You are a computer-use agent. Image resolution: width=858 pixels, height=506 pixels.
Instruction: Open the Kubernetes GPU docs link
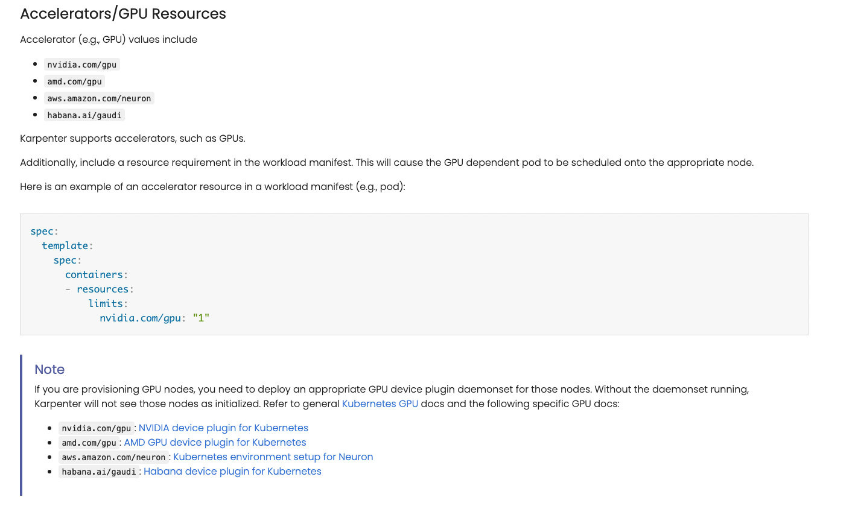(380, 403)
